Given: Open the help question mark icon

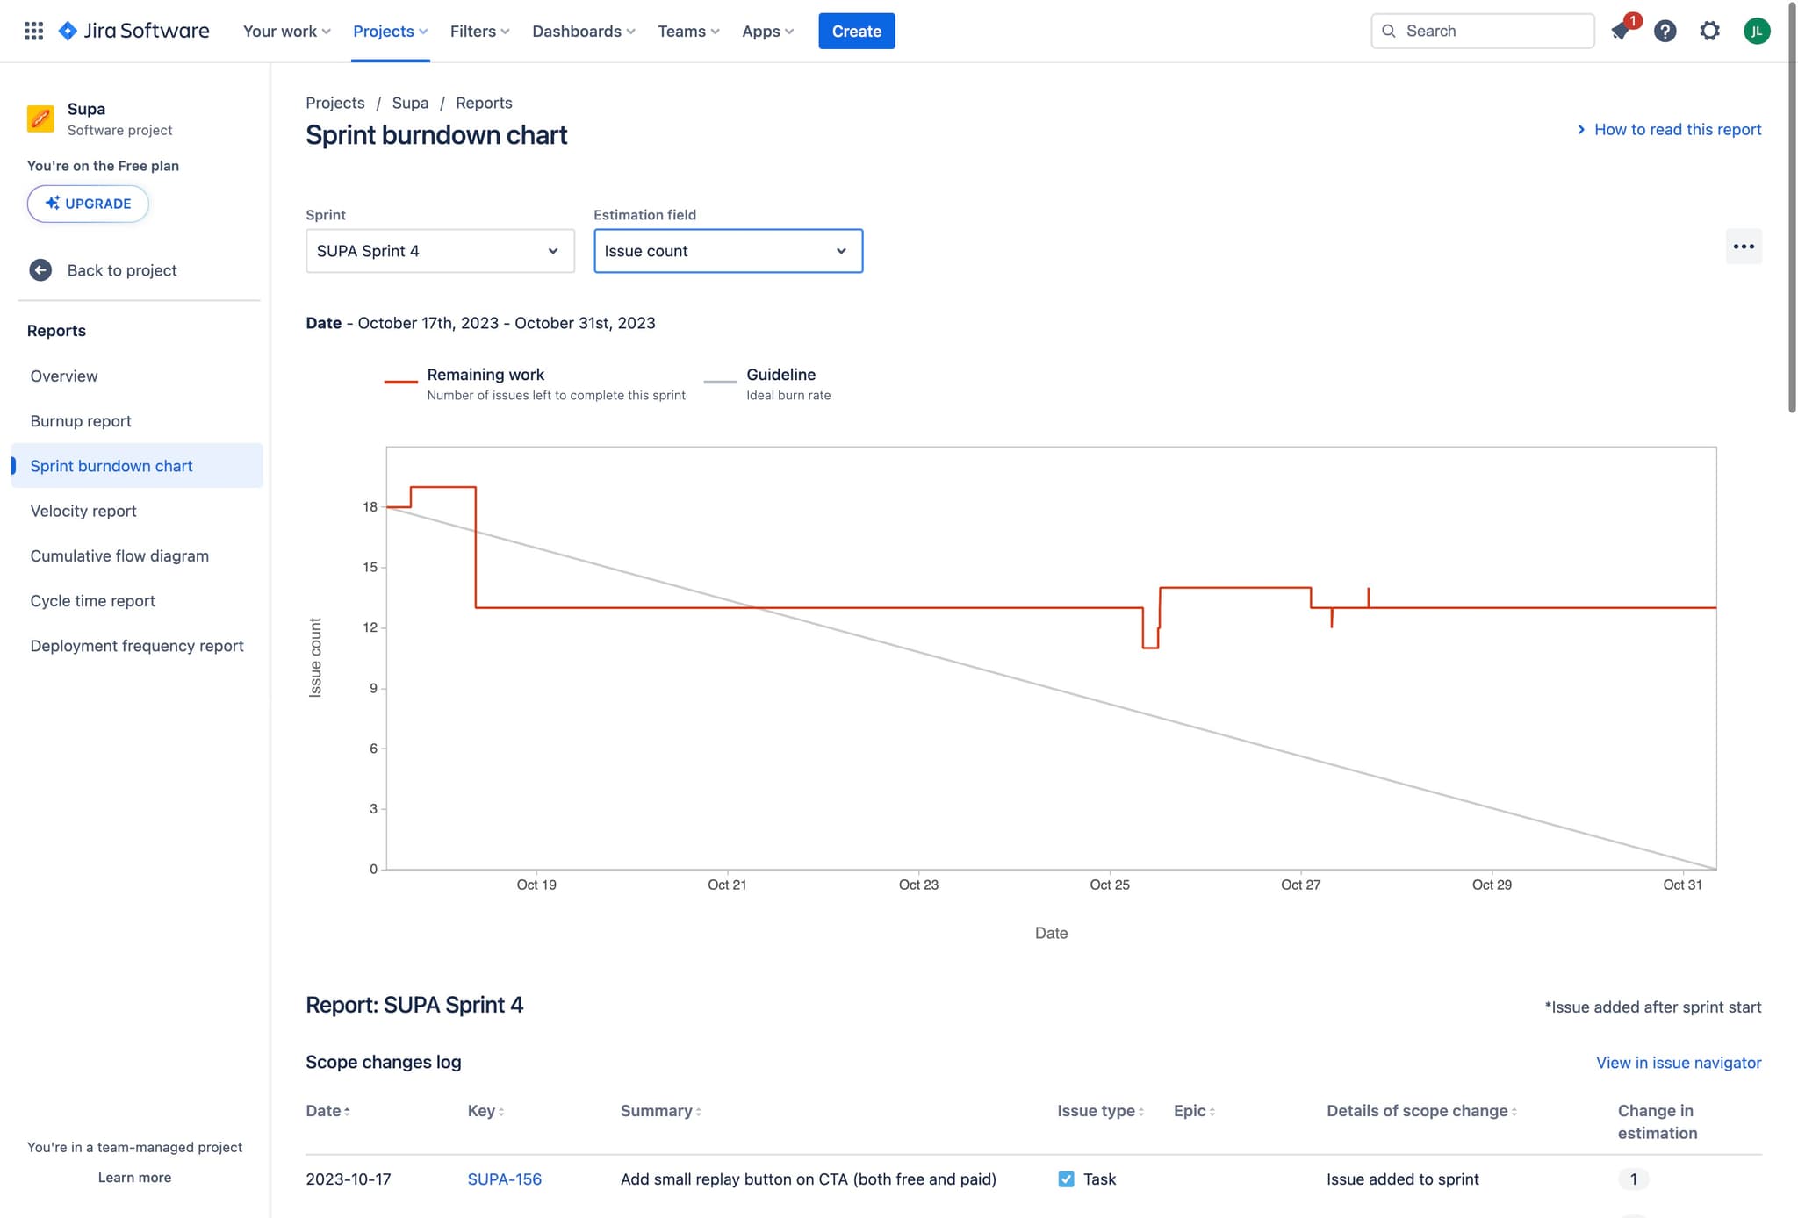Looking at the screenshot, I should pos(1665,32).
